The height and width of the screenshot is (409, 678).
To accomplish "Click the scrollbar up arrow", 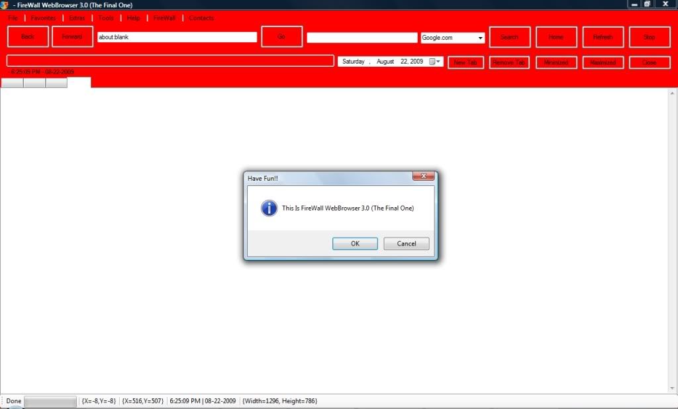I will point(673,93).
